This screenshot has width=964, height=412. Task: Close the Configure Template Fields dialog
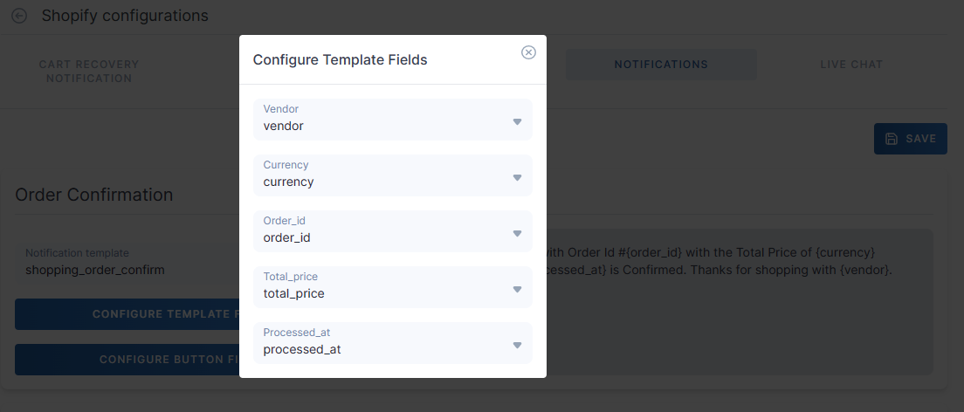coord(528,52)
